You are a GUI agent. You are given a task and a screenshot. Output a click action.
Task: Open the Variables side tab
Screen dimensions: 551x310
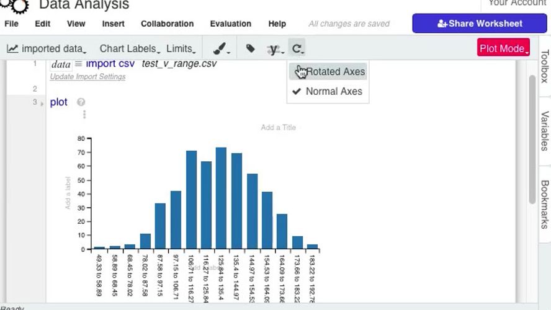544,131
